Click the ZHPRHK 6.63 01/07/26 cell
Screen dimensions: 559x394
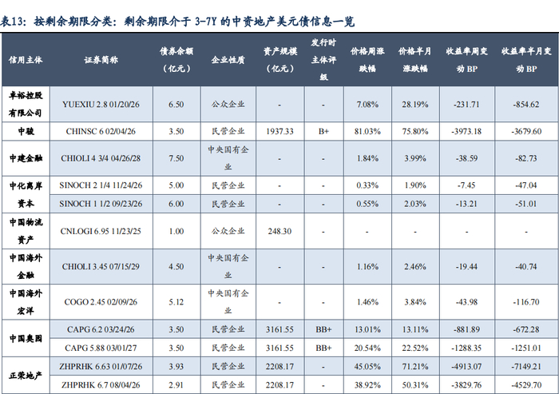click(x=101, y=367)
